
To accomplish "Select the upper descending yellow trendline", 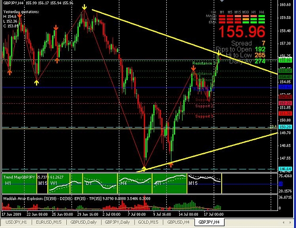I will (x=185, y=42).
